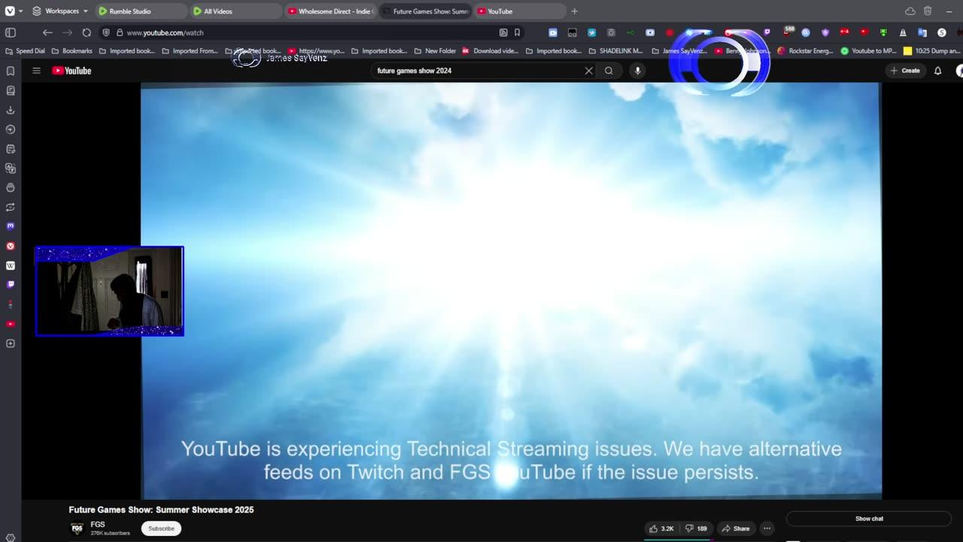Open a new browser tab
This screenshot has width=963, height=542.
coord(575,11)
